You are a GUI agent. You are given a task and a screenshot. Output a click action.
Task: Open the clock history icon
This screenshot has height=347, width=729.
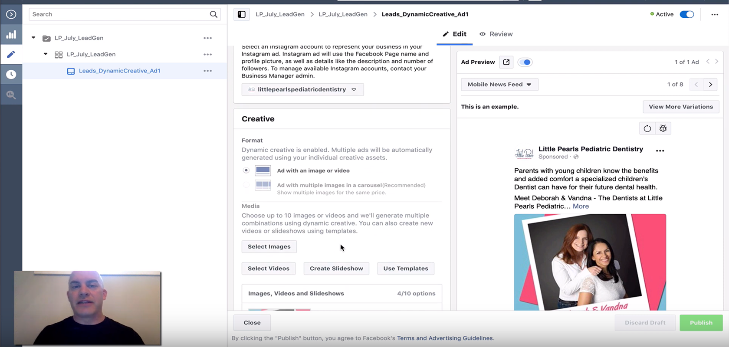pos(11,75)
